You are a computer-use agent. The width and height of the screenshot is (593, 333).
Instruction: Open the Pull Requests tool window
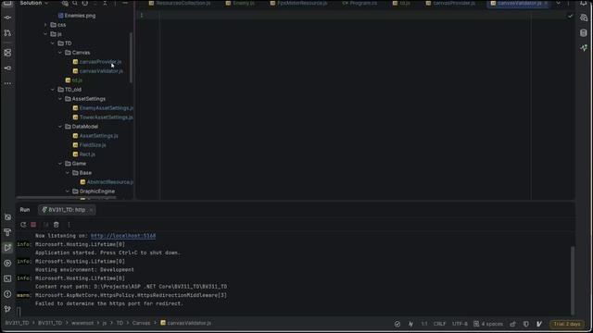pos(7,33)
